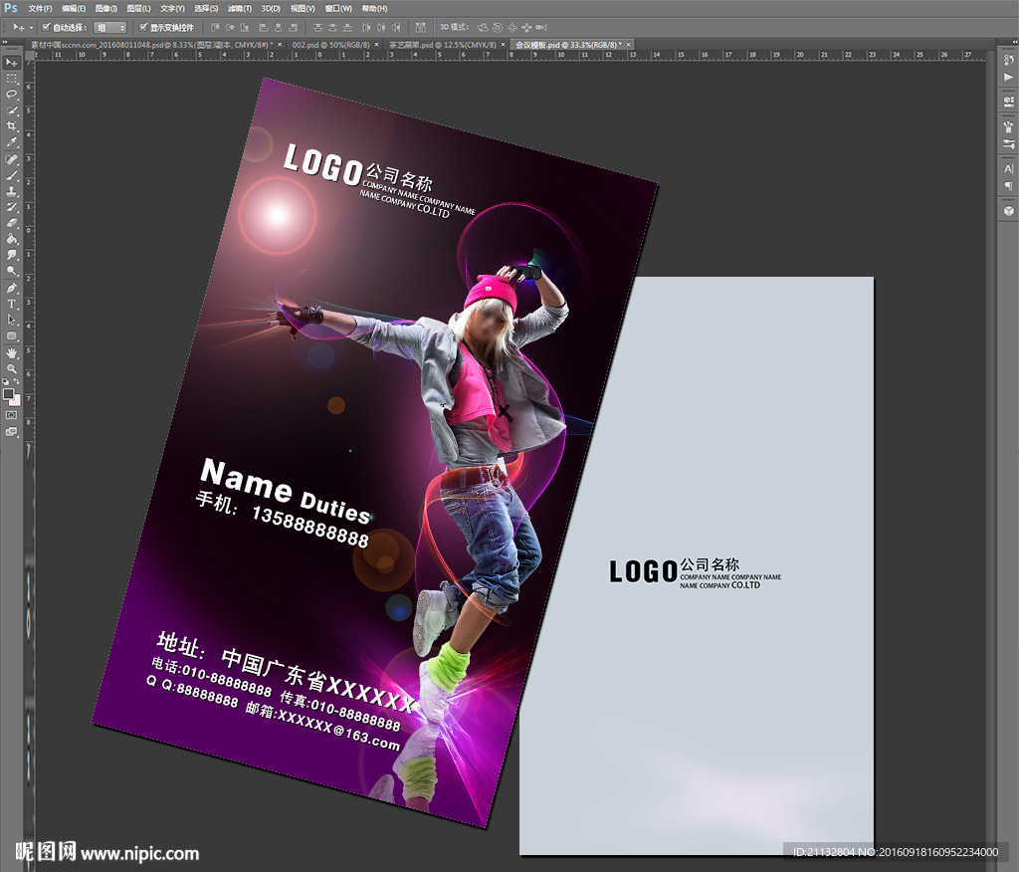Click the Photoshop Ps logo
1019x872 pixels.
(x=11, y=8)
